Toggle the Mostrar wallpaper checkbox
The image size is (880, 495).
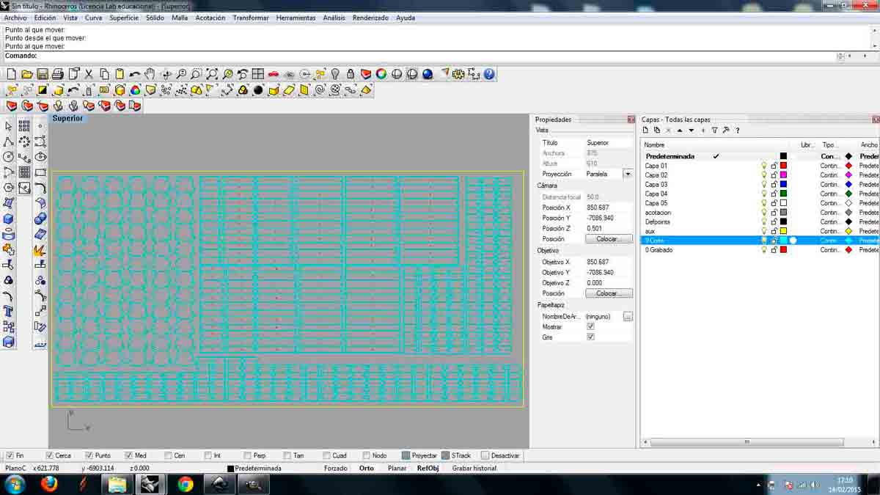pyautogui.click(x=590, y=326)
